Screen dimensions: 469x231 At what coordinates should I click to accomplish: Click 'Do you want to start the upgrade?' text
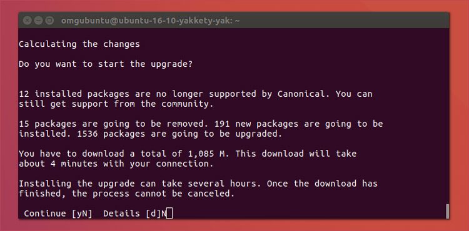point(106,64)
